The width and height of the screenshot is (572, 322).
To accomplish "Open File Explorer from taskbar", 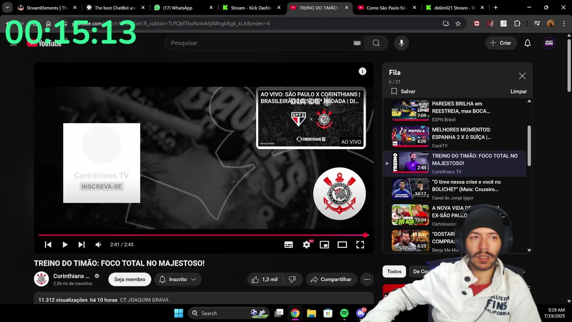I will tap(311, 313).
